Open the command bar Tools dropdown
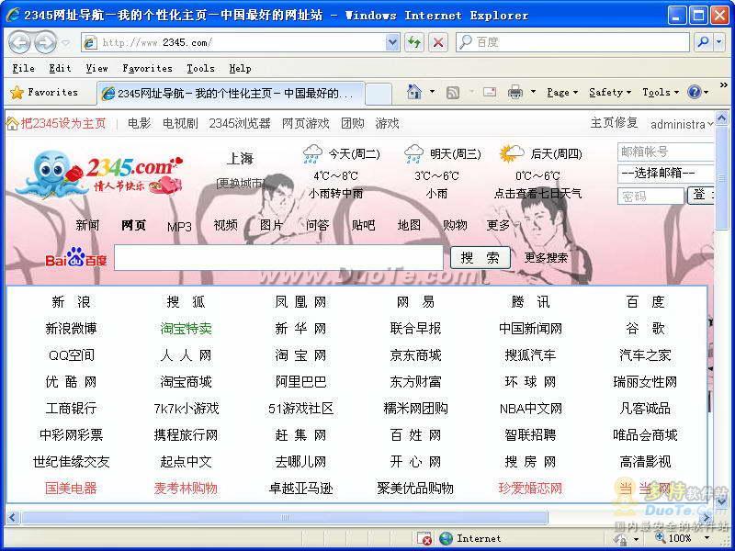This screenshot has width=735, height=551. 661,93
